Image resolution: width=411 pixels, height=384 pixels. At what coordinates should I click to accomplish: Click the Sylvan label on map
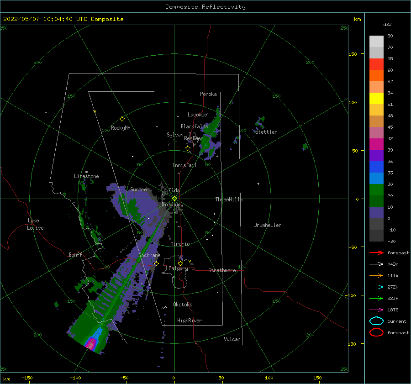(x=175, y=135)
